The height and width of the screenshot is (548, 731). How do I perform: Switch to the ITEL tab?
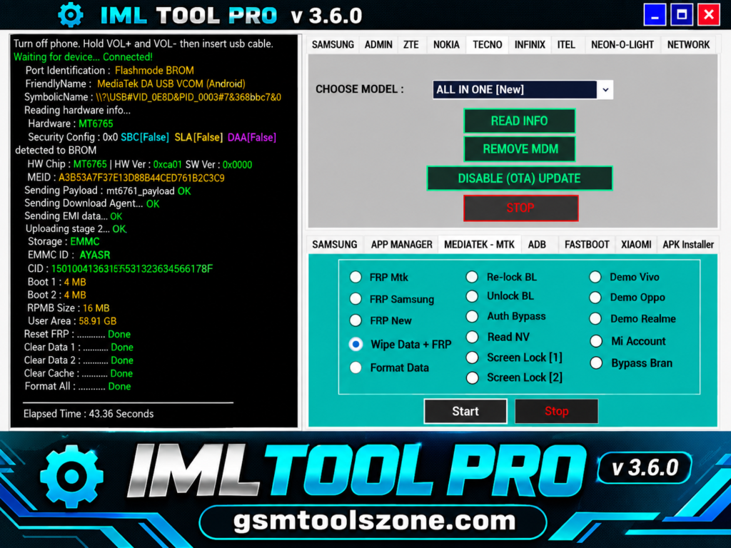pyautogui.click(x=566, y=45)
